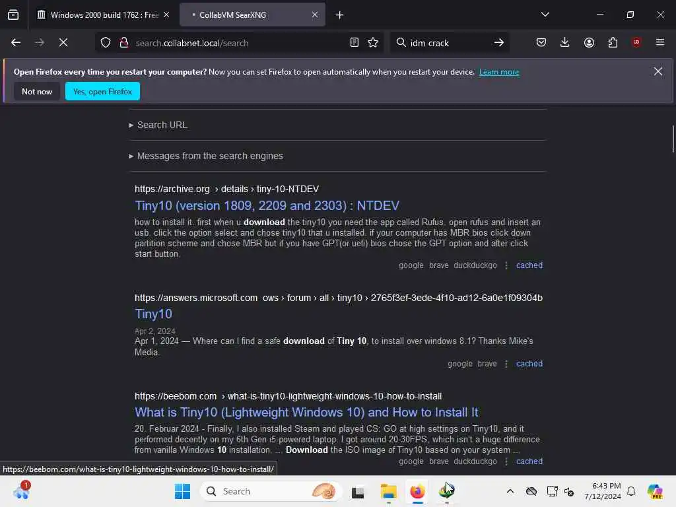The height and width of the screenshot is (507, 676).
Task: Close the Windows 2000 build 1762 tab
Action: (166, 15)
